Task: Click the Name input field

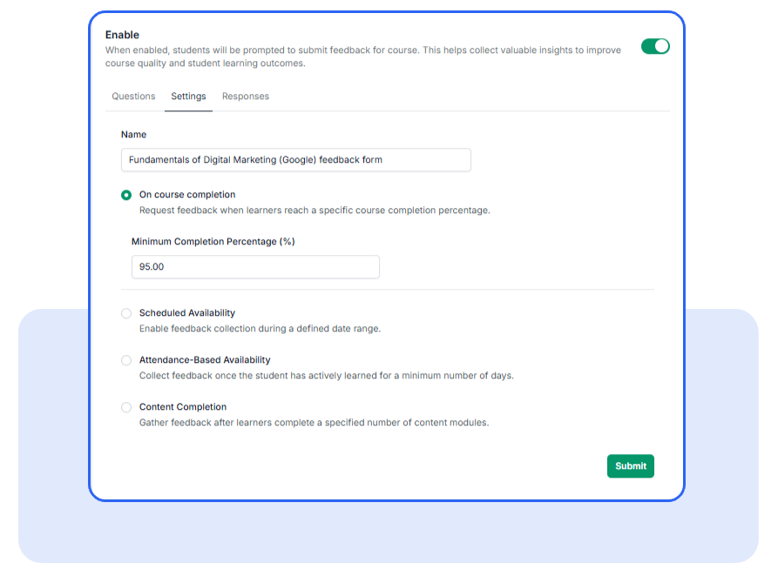Action: (x=295, y=159)
